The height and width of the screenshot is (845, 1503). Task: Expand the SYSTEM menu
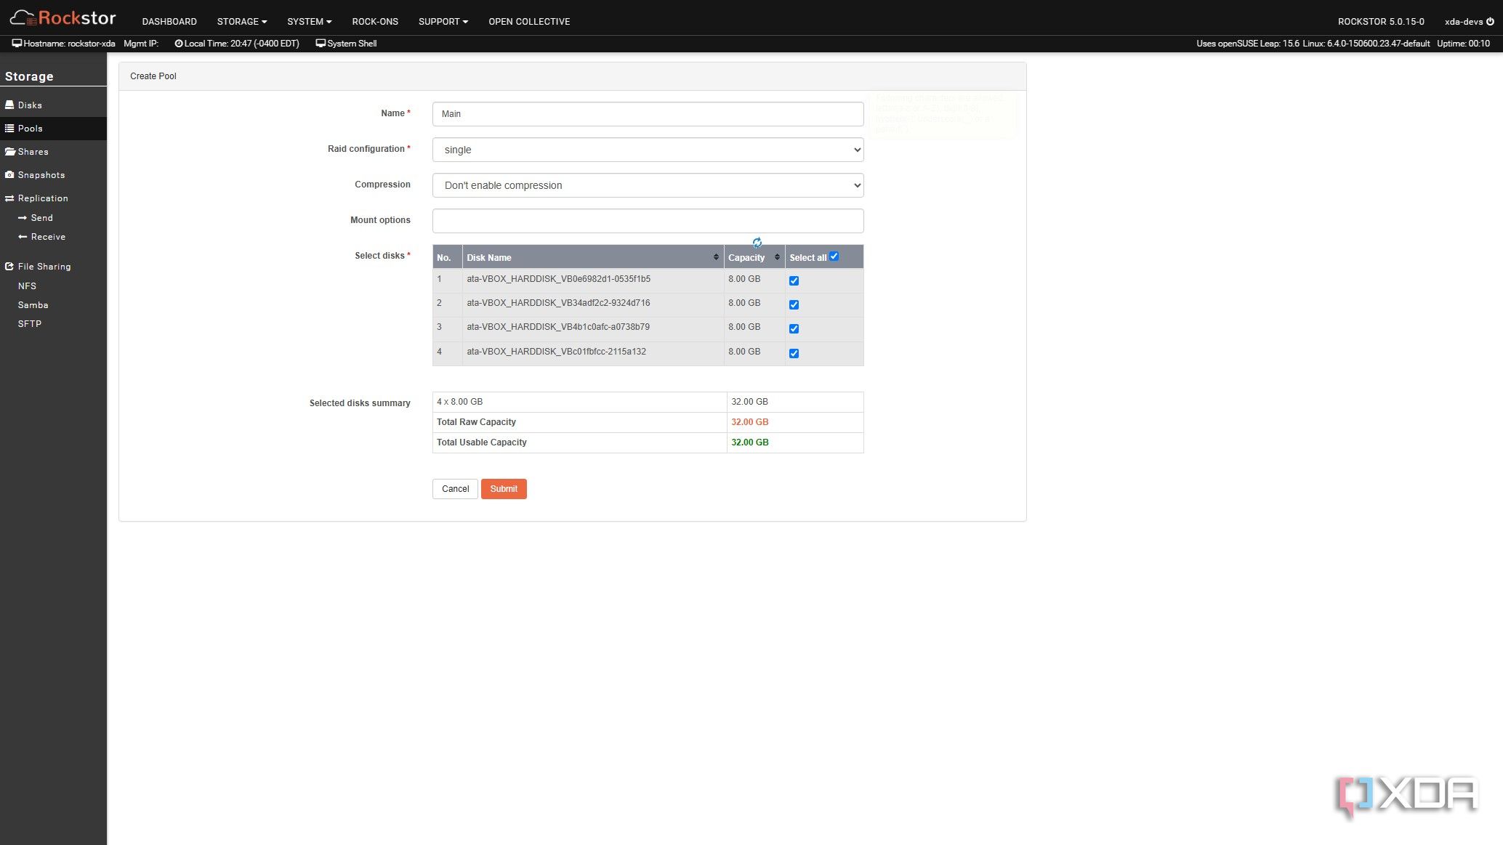point(309,22)
